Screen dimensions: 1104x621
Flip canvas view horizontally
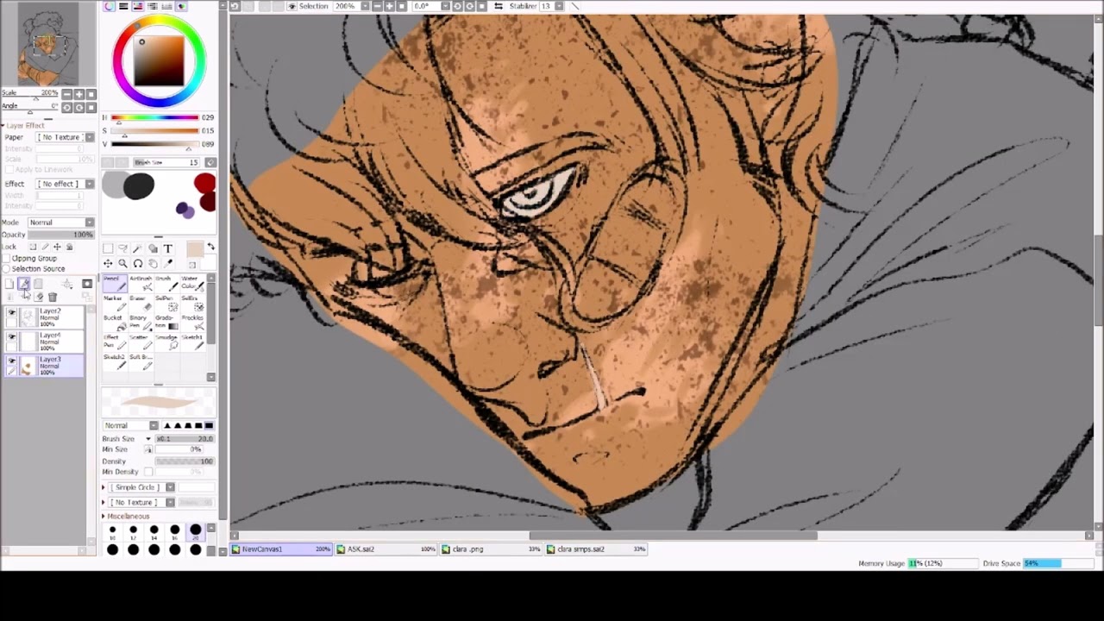click(x=498, y=6)
